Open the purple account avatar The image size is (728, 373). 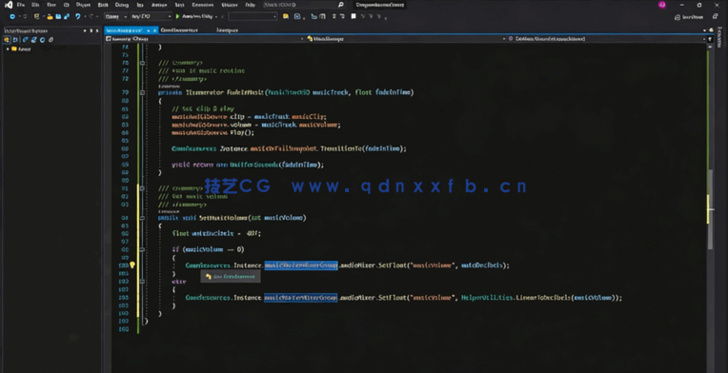(x=662, y=5)
